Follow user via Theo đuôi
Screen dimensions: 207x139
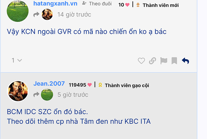[97, 4]
